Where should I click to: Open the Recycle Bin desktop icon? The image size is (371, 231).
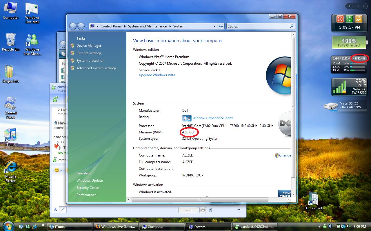[11, 42]
